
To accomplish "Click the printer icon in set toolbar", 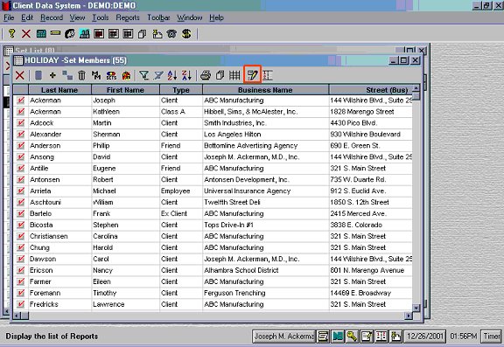I will click(206, 75).
